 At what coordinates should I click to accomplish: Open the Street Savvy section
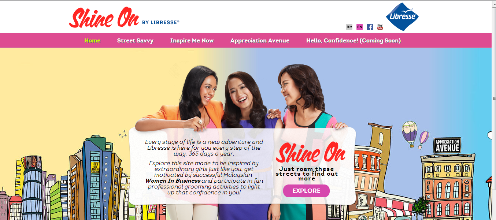tap(135, 41)
